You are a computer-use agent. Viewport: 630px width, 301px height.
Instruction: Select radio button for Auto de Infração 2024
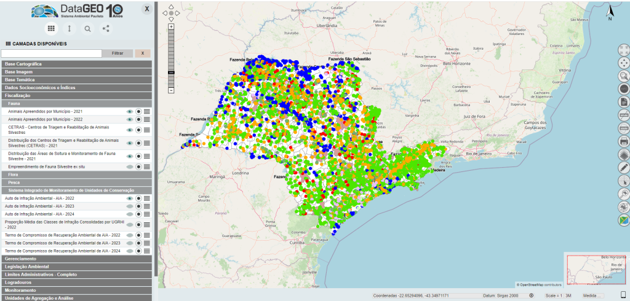[139, 214]
